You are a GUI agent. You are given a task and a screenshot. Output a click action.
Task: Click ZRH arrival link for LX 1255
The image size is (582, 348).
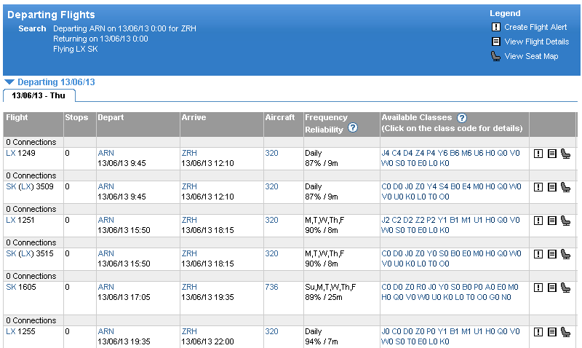click(x=189, y=331)
